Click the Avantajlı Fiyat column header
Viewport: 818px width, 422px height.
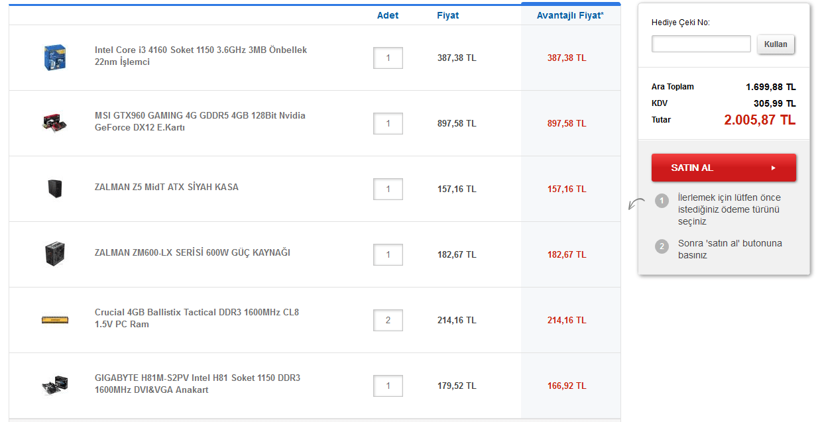point(570,15)
